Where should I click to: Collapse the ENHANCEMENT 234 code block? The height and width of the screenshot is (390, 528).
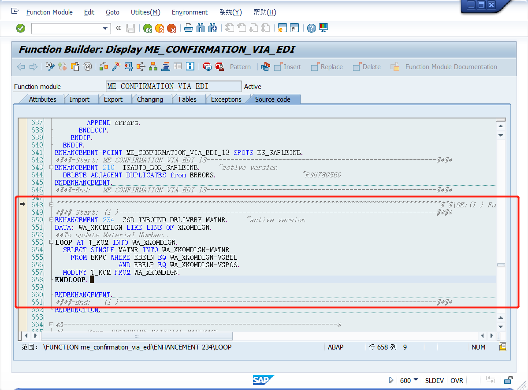tap(51, 220)
